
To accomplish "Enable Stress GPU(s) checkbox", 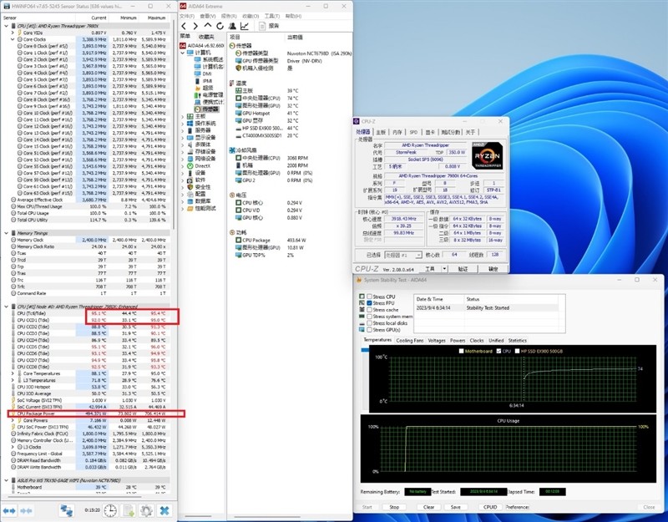I will tap(369, 330).
